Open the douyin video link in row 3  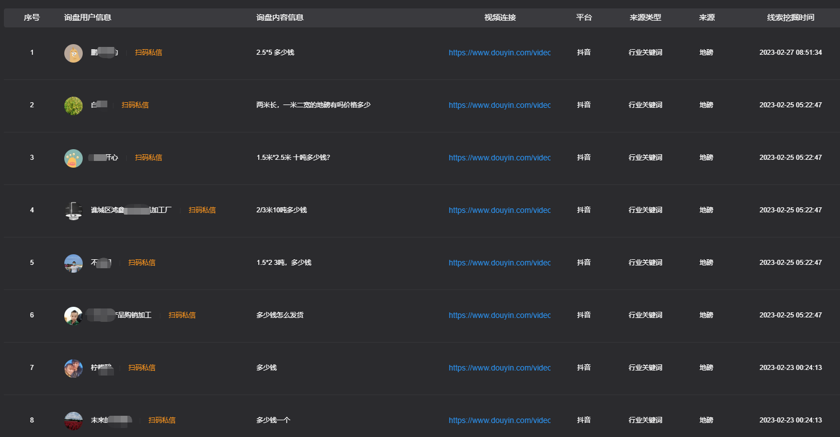pos(499,158)
